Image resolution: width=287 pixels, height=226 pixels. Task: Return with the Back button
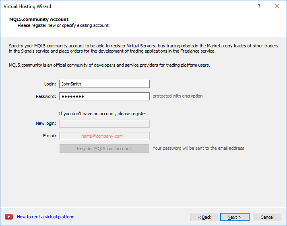point(204,217)
